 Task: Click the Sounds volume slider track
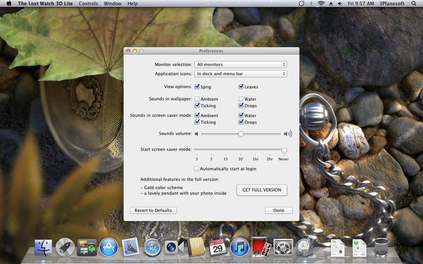click(241, 134)
